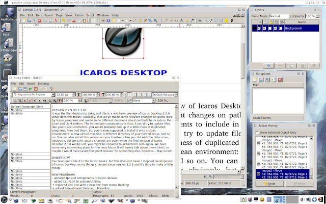
Task: Toggle outline mode checkbox of Background layer
Action: click(x=281, y=29)
